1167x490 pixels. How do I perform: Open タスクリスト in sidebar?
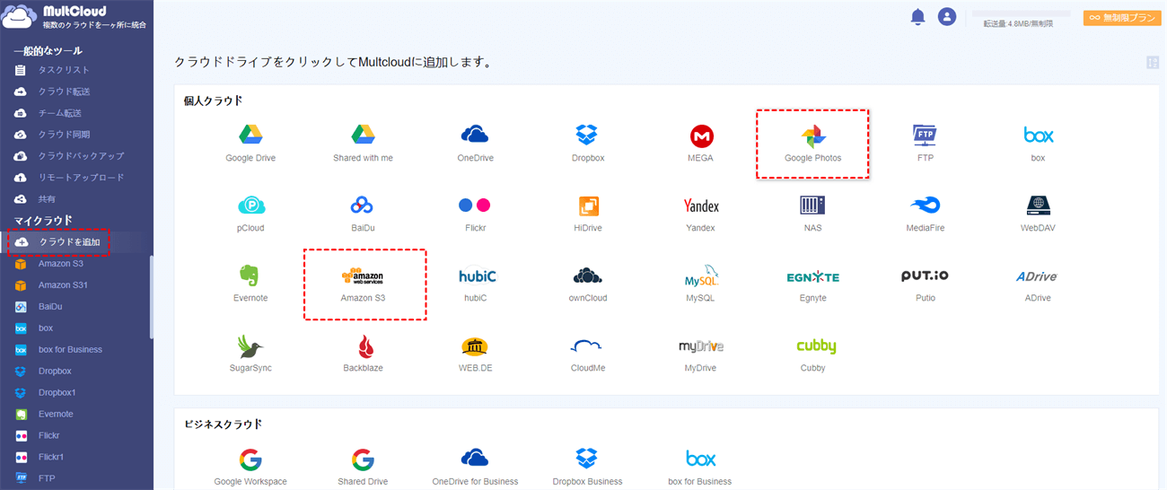(x=64, y=70)
